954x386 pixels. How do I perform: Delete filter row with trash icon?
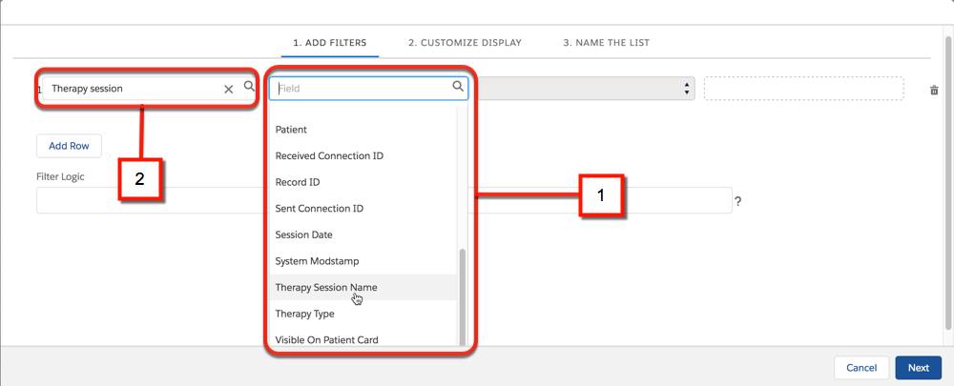(934, 90)
